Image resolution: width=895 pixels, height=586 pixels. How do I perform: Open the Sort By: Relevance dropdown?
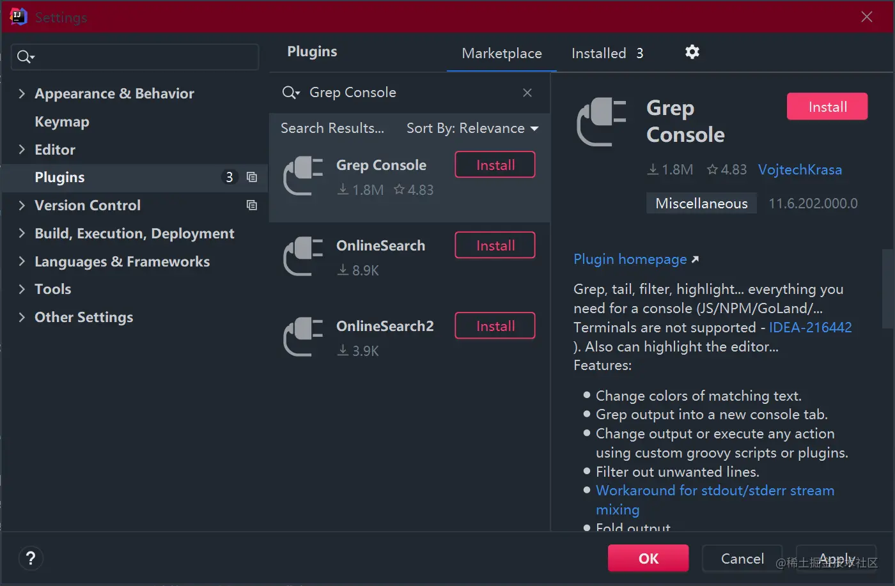472,128
